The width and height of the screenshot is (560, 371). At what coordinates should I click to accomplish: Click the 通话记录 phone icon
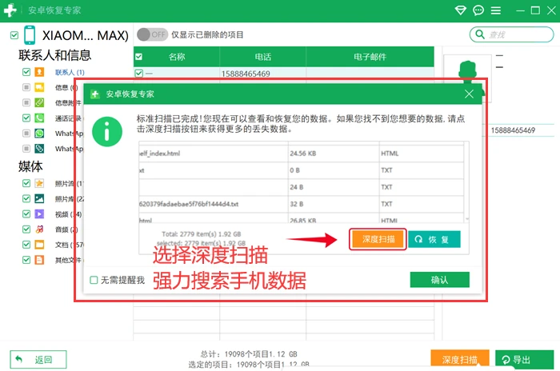39,118
